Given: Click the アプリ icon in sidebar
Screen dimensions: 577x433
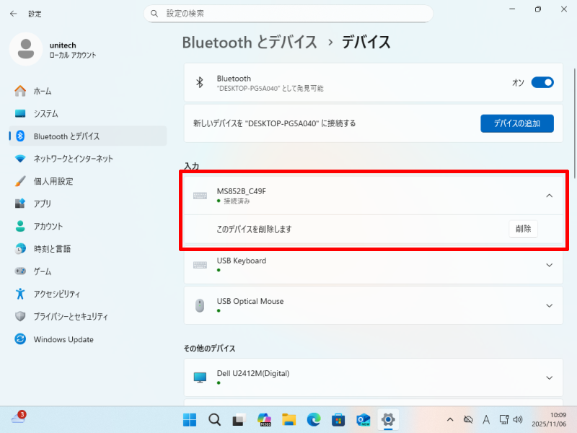Looking at the screenshot, I should click(20, 204).
